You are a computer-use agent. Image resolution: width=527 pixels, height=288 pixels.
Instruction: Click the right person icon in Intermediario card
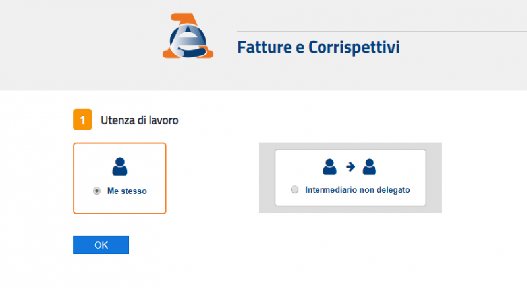pos(370,167)
